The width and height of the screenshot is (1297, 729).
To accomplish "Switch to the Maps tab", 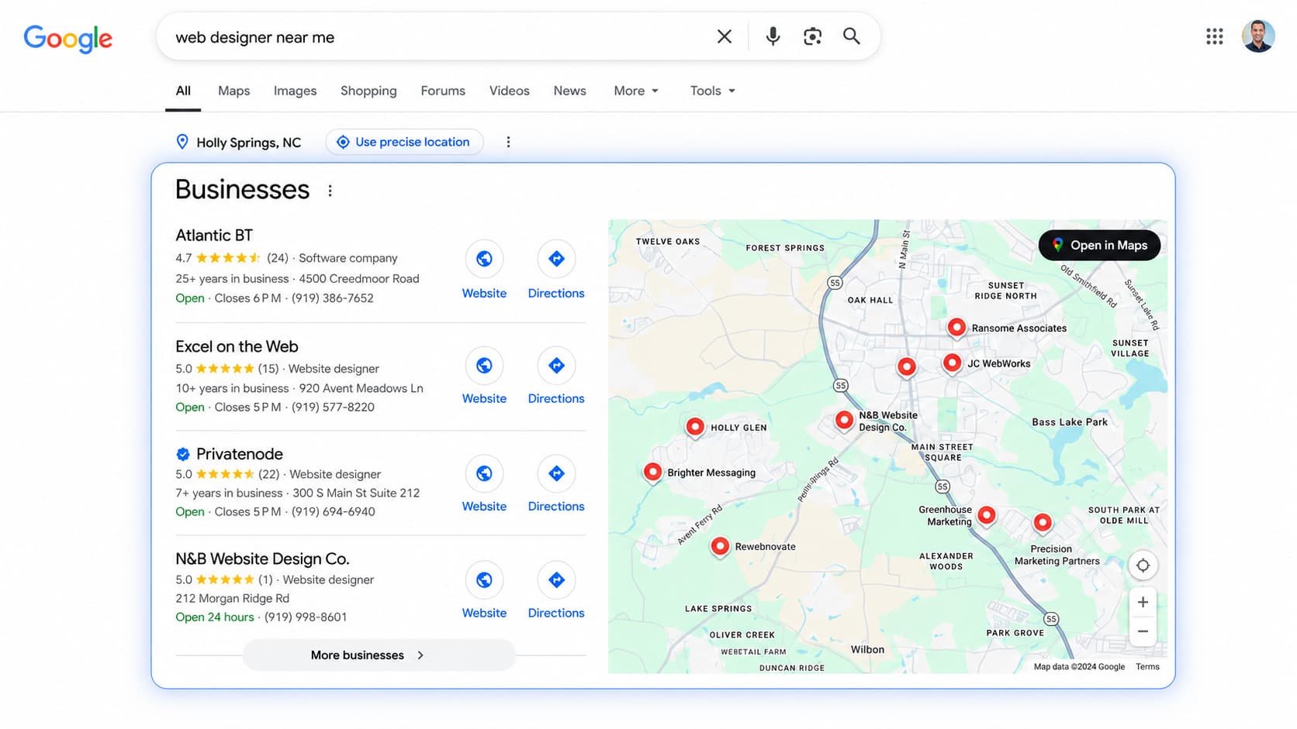I will point(233,91).
